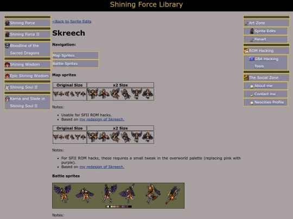This screenshot has width=293, height=219.
Task: Go to Sprite Edits in the right sidebar
Action: [x=265, y=31]
